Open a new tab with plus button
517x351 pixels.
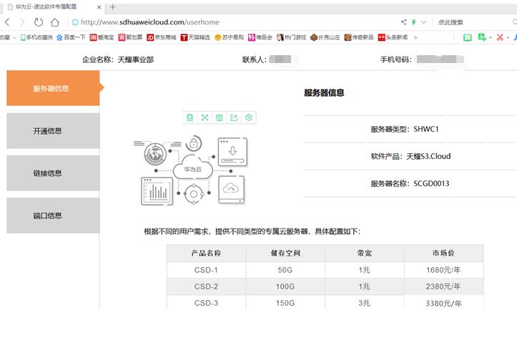point(113,6)
